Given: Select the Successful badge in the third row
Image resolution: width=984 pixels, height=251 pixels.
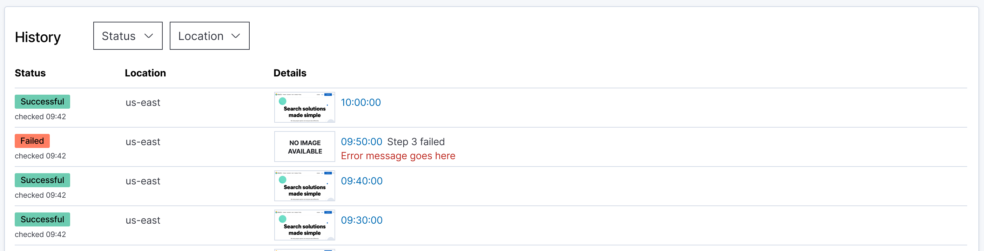Looking at the screenshot, I should (x=42, y=179).
